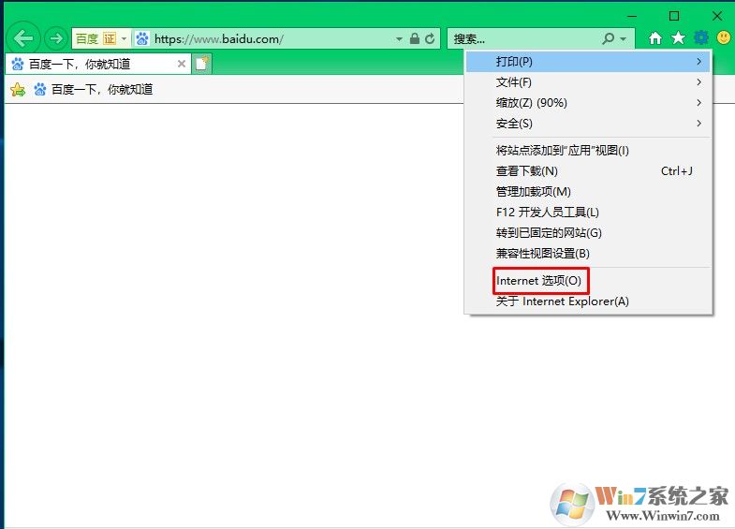Open the 文件(F) submenu

click(x=588, y=82)
